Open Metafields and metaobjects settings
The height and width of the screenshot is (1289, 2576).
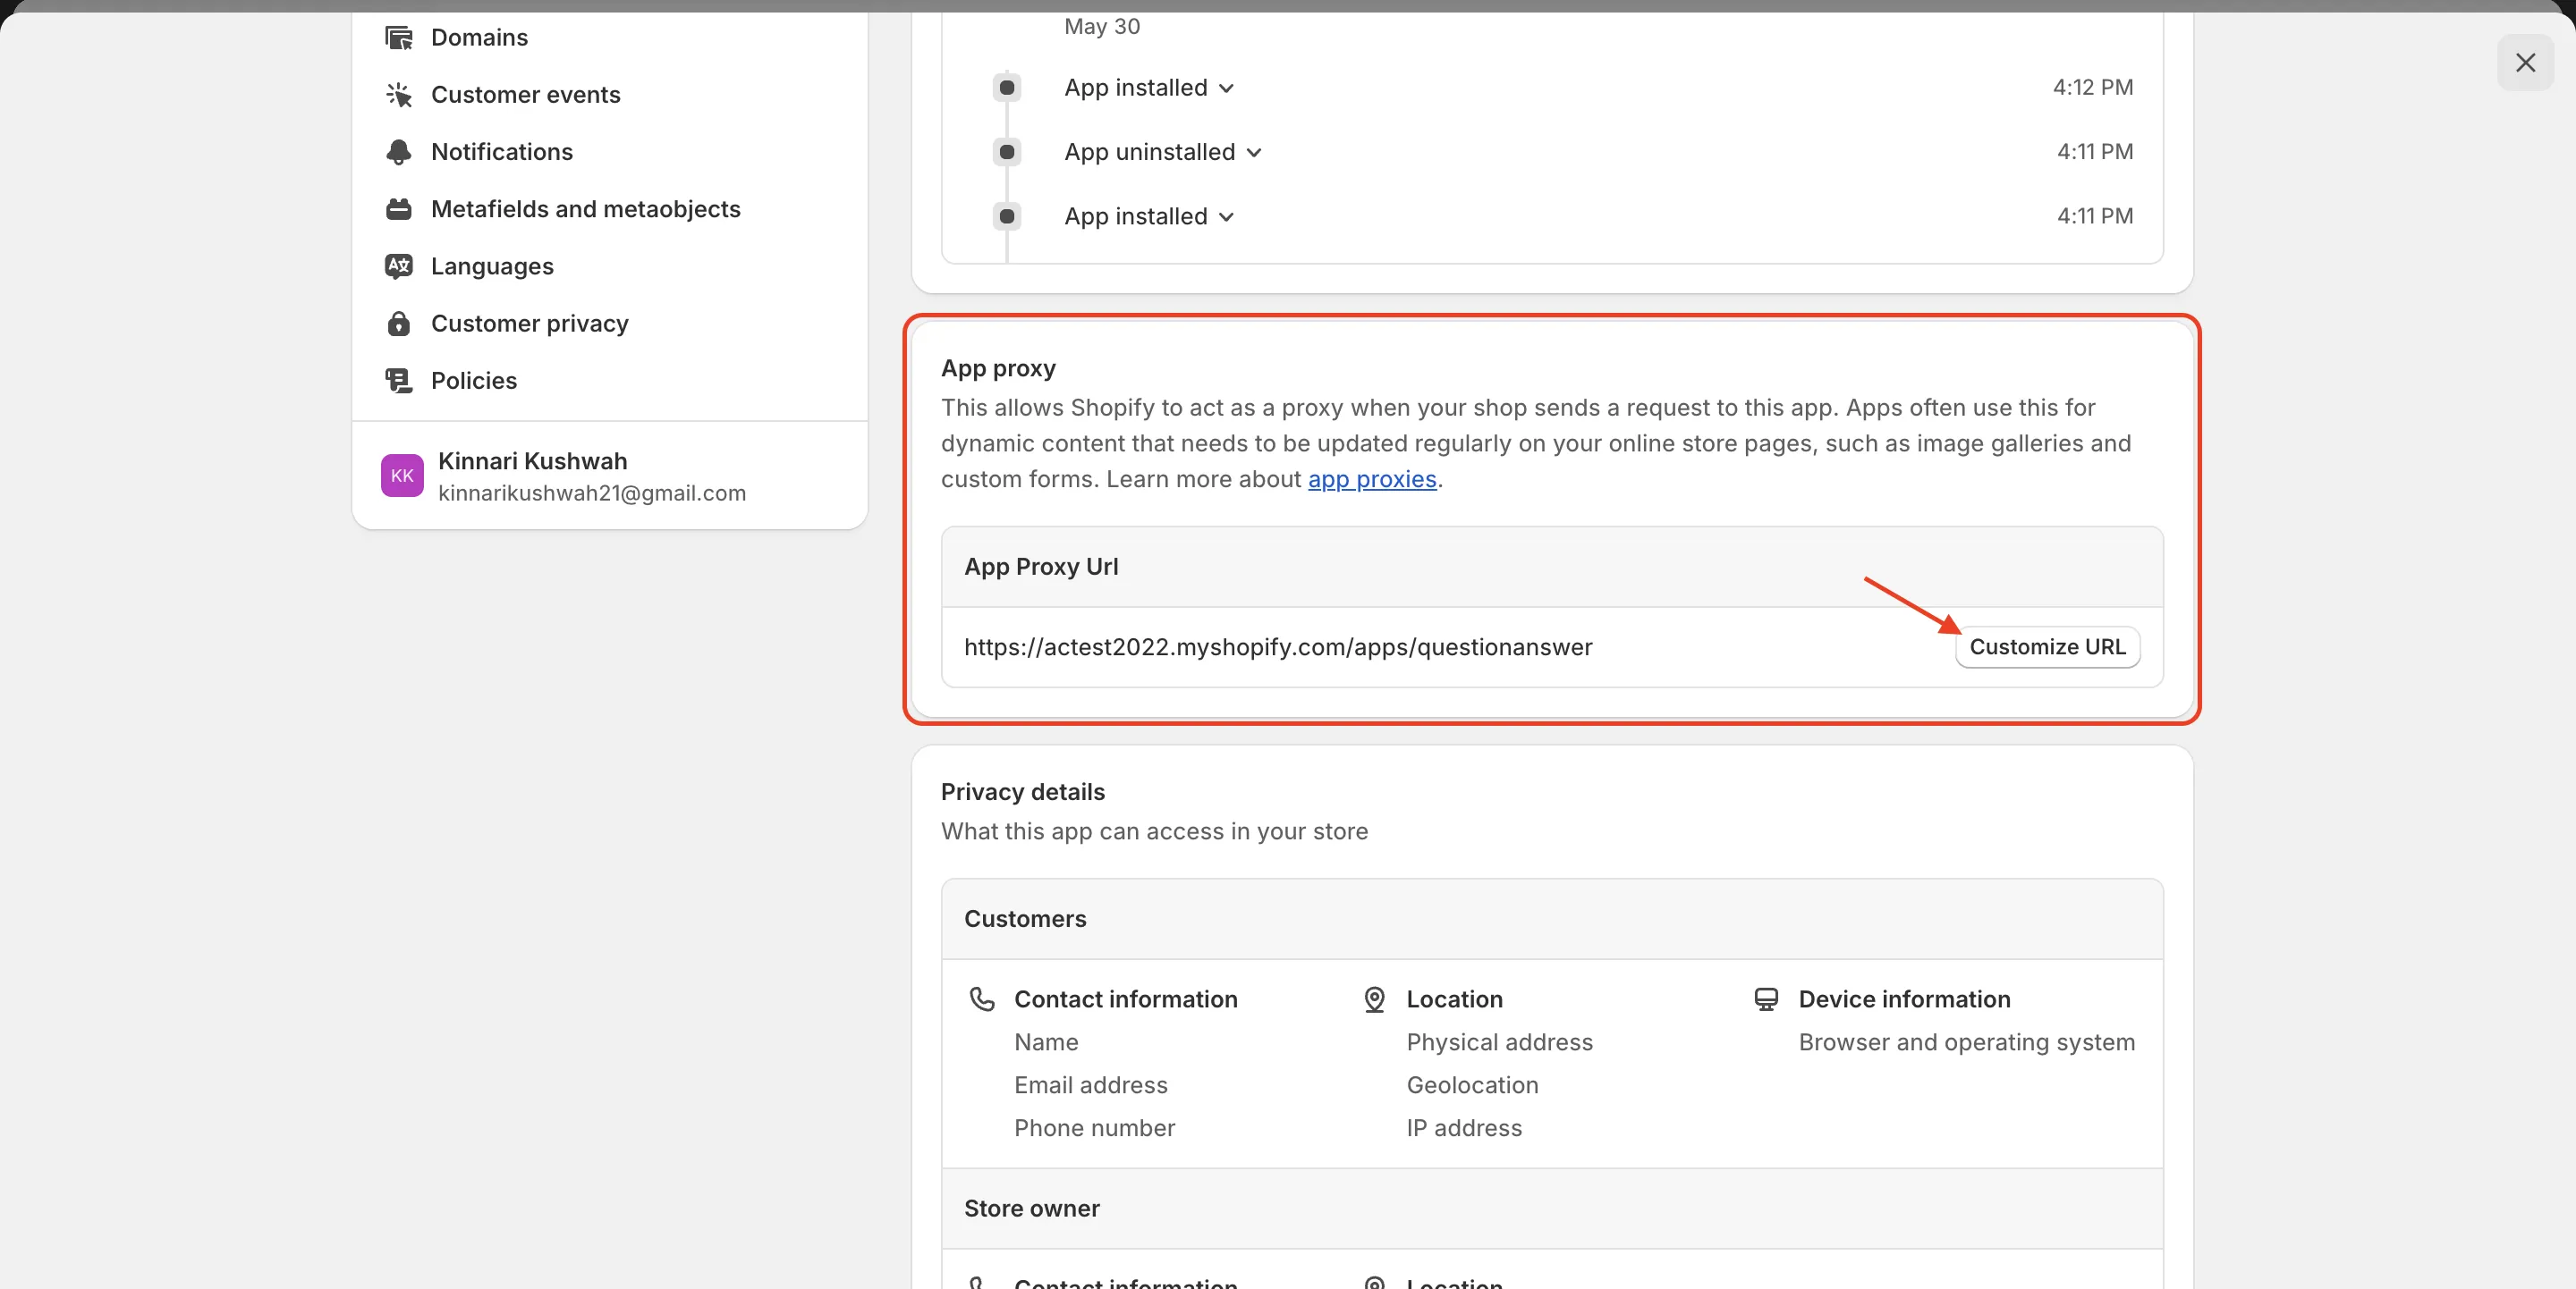click(x=585, y=209)
